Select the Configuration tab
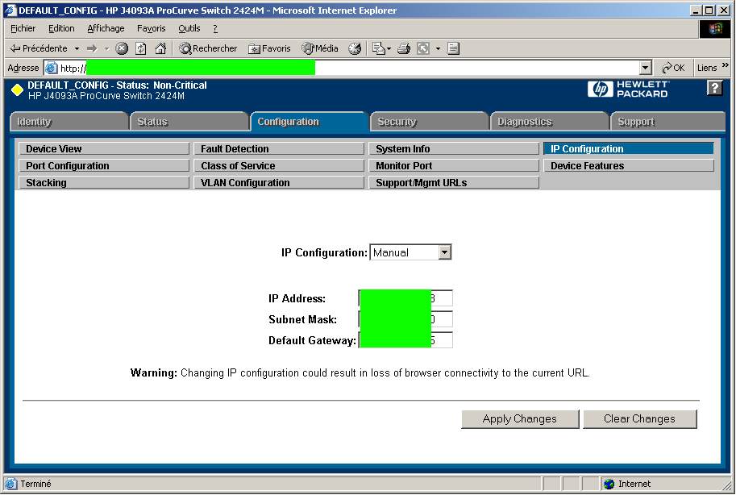 310,122
